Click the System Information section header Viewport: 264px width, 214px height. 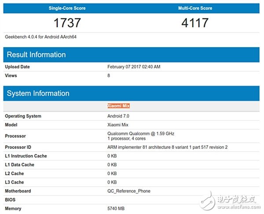tap(38, 93)
